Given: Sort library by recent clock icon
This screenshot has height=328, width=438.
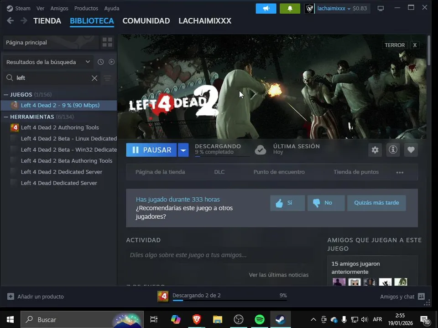Looking at the screenshot, I should 100,62.
